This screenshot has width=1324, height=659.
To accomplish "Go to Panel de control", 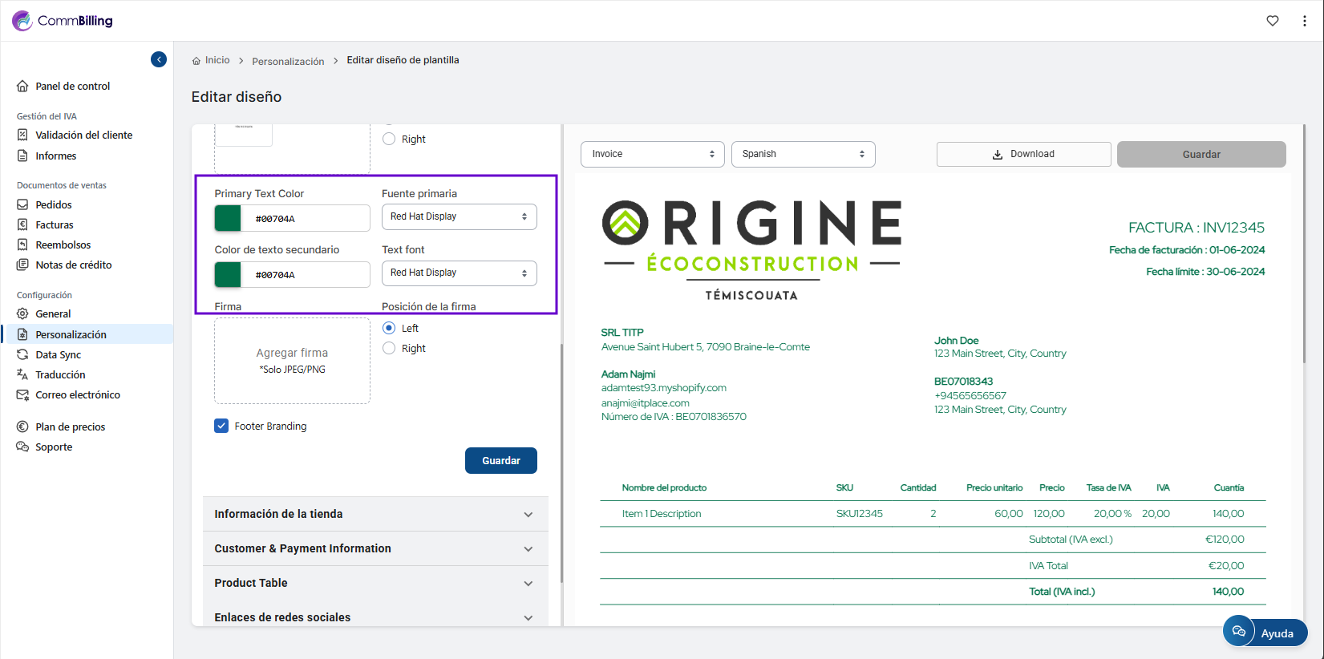I will click(72, 86).
